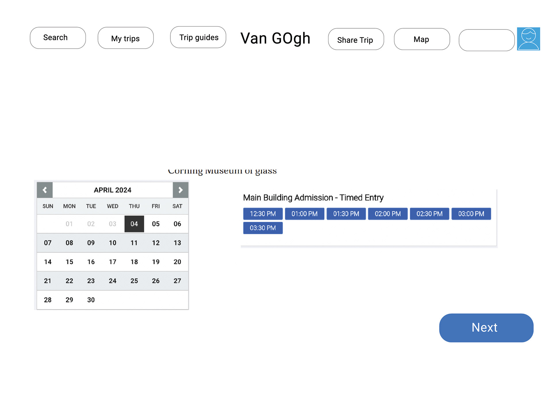The width and height of the screenshot is (552, 393).
Task: Pick date 19 in the calendar
Action: click(x=156, y=262)
